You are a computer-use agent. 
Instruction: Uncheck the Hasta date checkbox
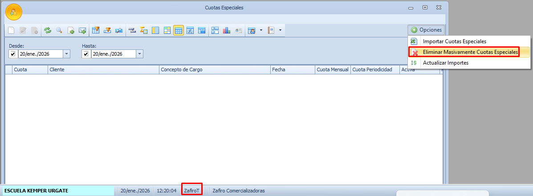(x=86, y=54)
